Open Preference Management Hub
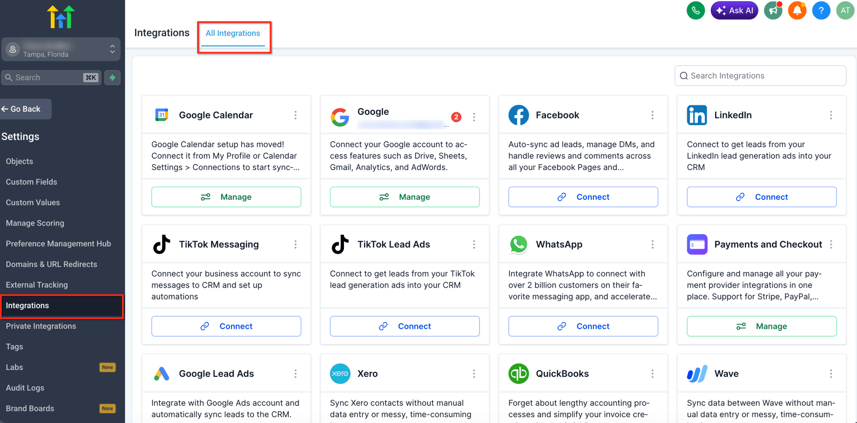The height and width of the screenshot is (423, 857). [58, 244]
